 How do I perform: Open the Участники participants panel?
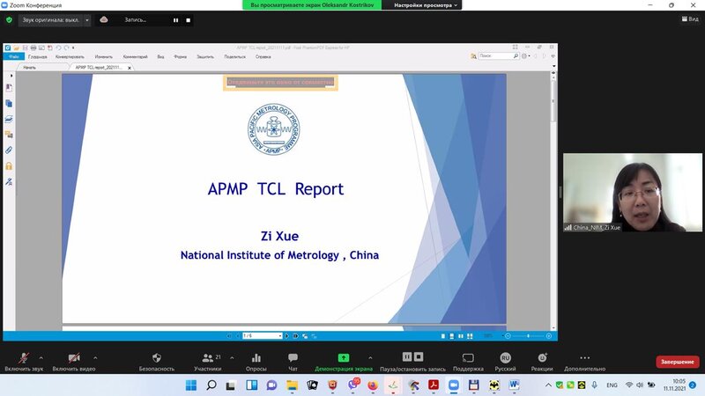pyautogui.click(x=207, y=359)
